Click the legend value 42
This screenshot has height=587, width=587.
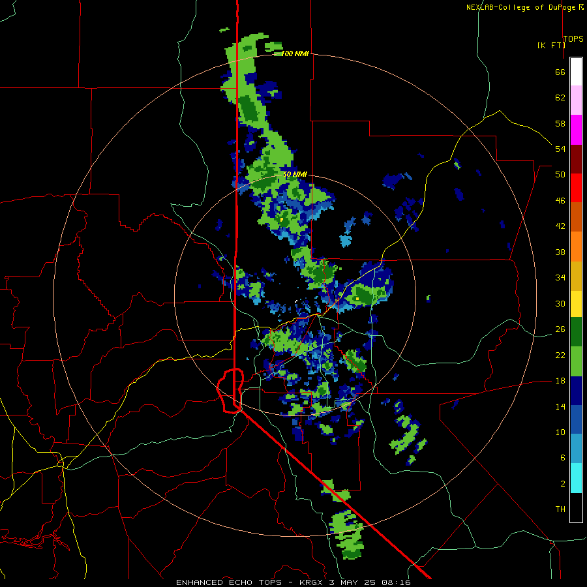560,226
